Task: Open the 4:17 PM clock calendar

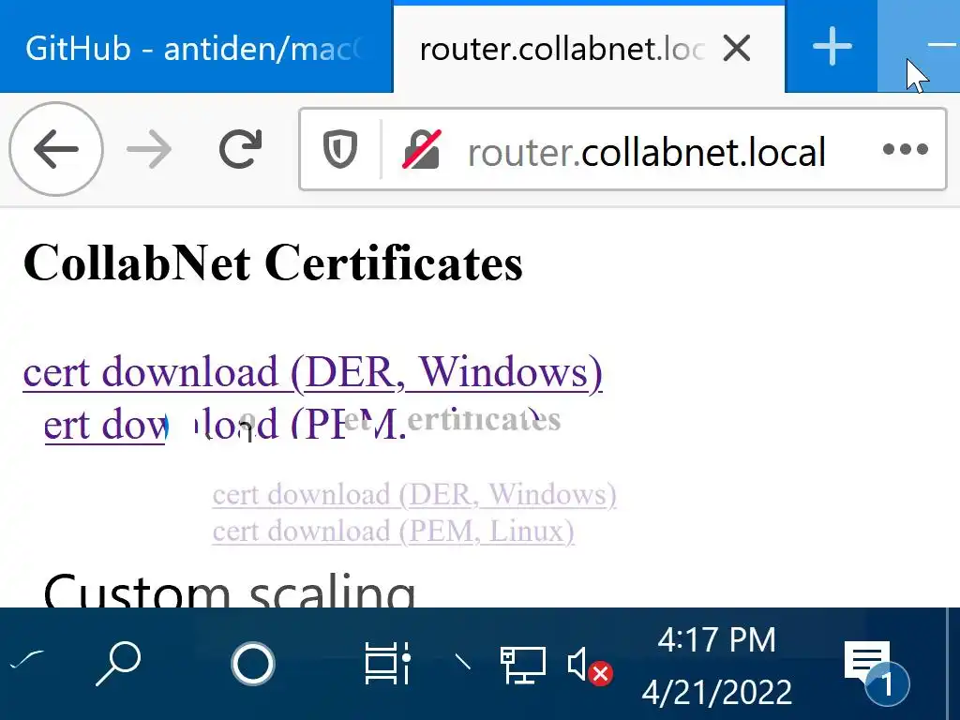Action: (717, 666)
